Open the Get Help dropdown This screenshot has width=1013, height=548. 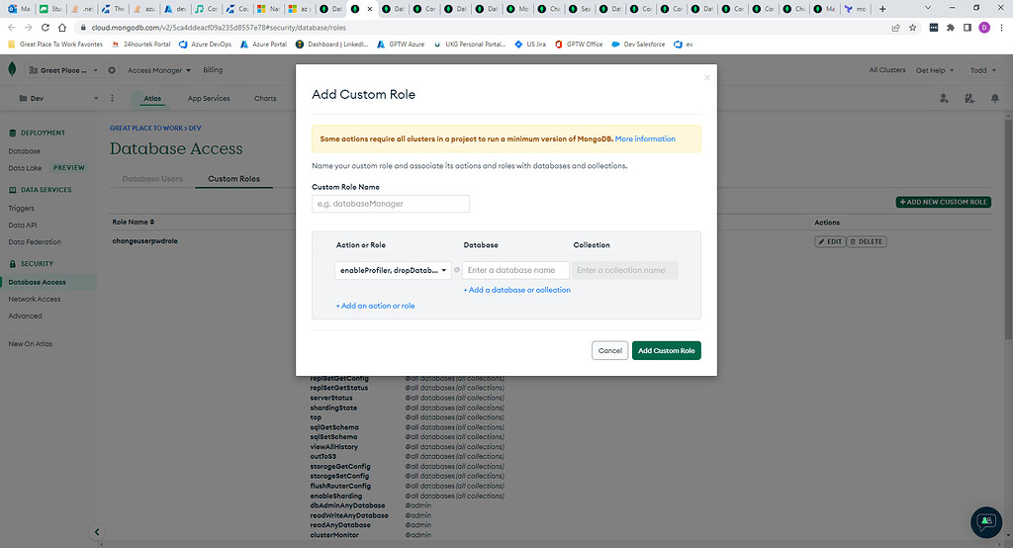tap(935, 70)
